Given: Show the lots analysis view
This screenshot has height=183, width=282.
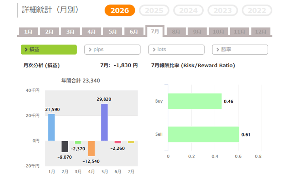Looking at the screenshot, I should click(176, 50).
